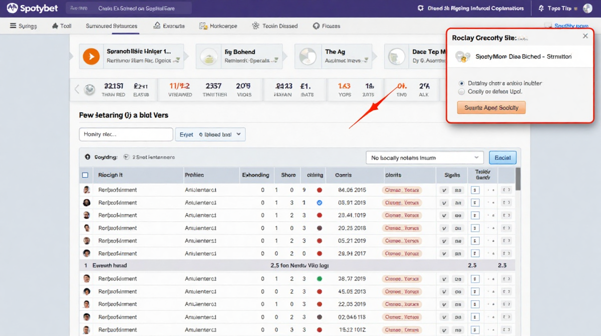Click the Flouses menu icon
The height and width of the screenshot is (336, 601).
click(x=316, y=26)
